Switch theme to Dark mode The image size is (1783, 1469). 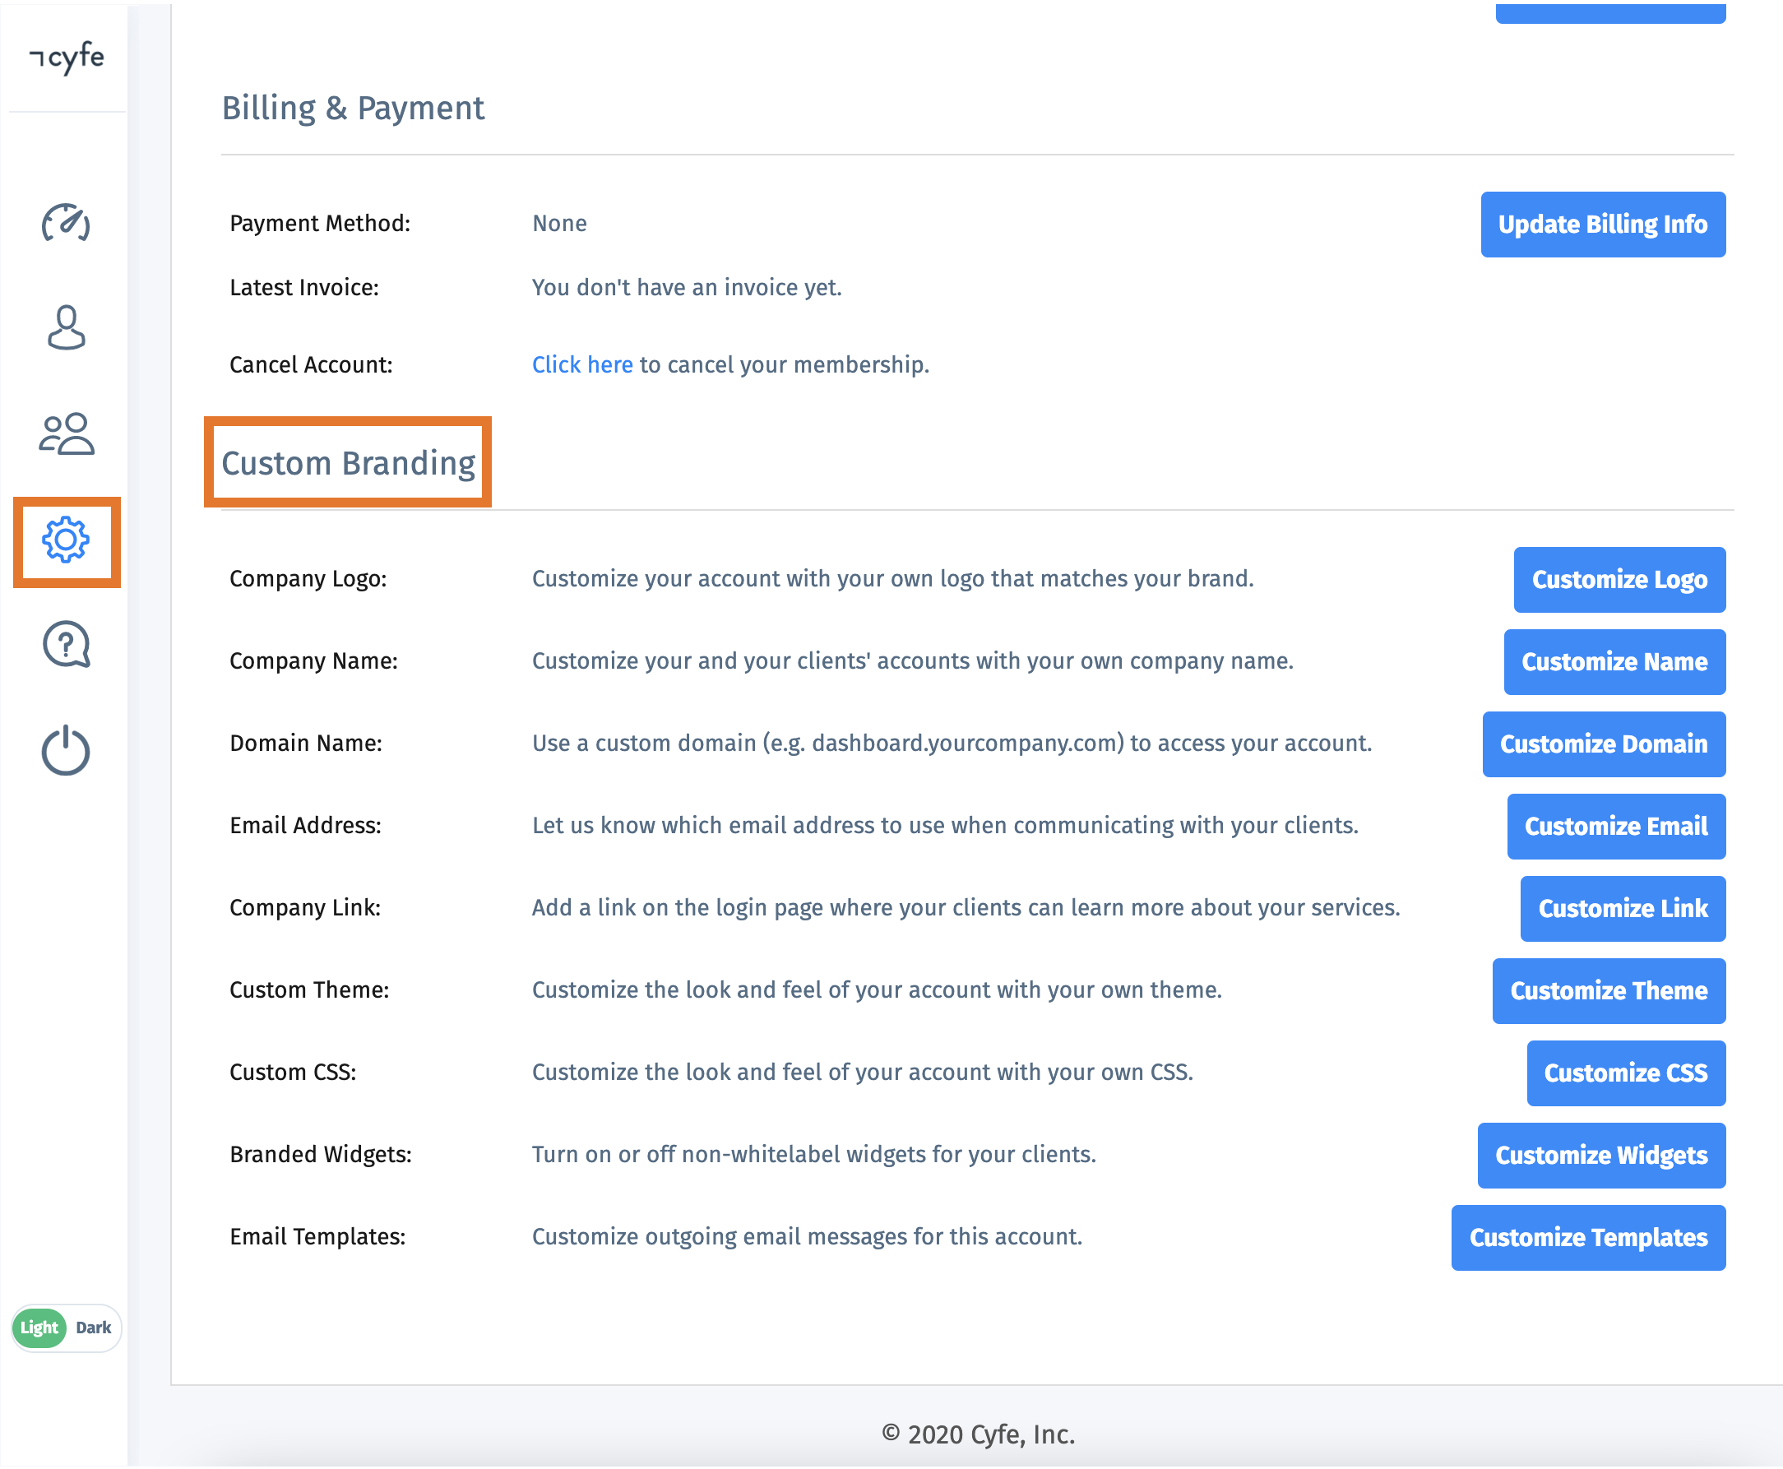coord(93,1327)
